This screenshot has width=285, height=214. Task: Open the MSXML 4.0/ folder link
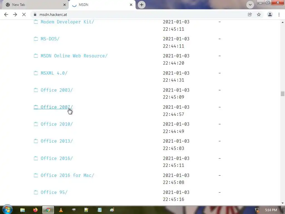pyautogui.click(x=54, y=73)
